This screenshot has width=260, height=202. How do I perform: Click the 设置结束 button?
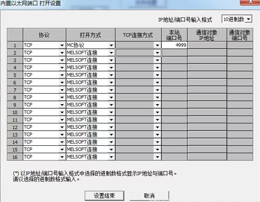pyautogui.click(x=104, y=196)
